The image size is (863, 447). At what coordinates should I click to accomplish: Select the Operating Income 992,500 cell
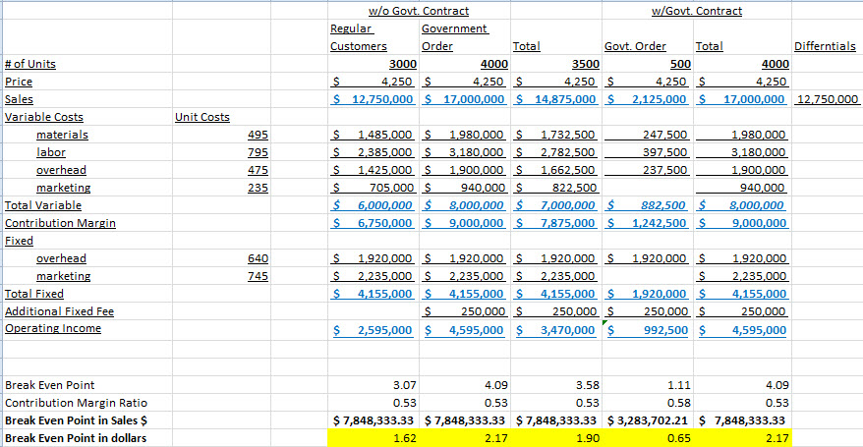tap(650, 331)
